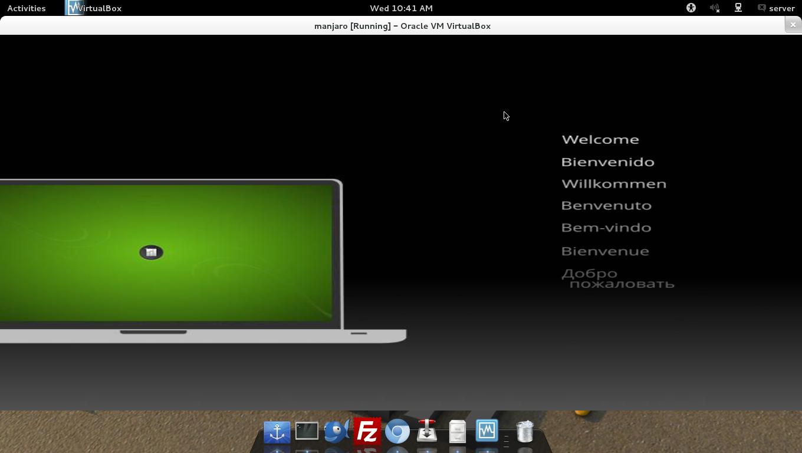Screen dimensions: 802x453
Task: Select the French Bienvenue text
Action: pyautogui.click(x=605, y=251)
